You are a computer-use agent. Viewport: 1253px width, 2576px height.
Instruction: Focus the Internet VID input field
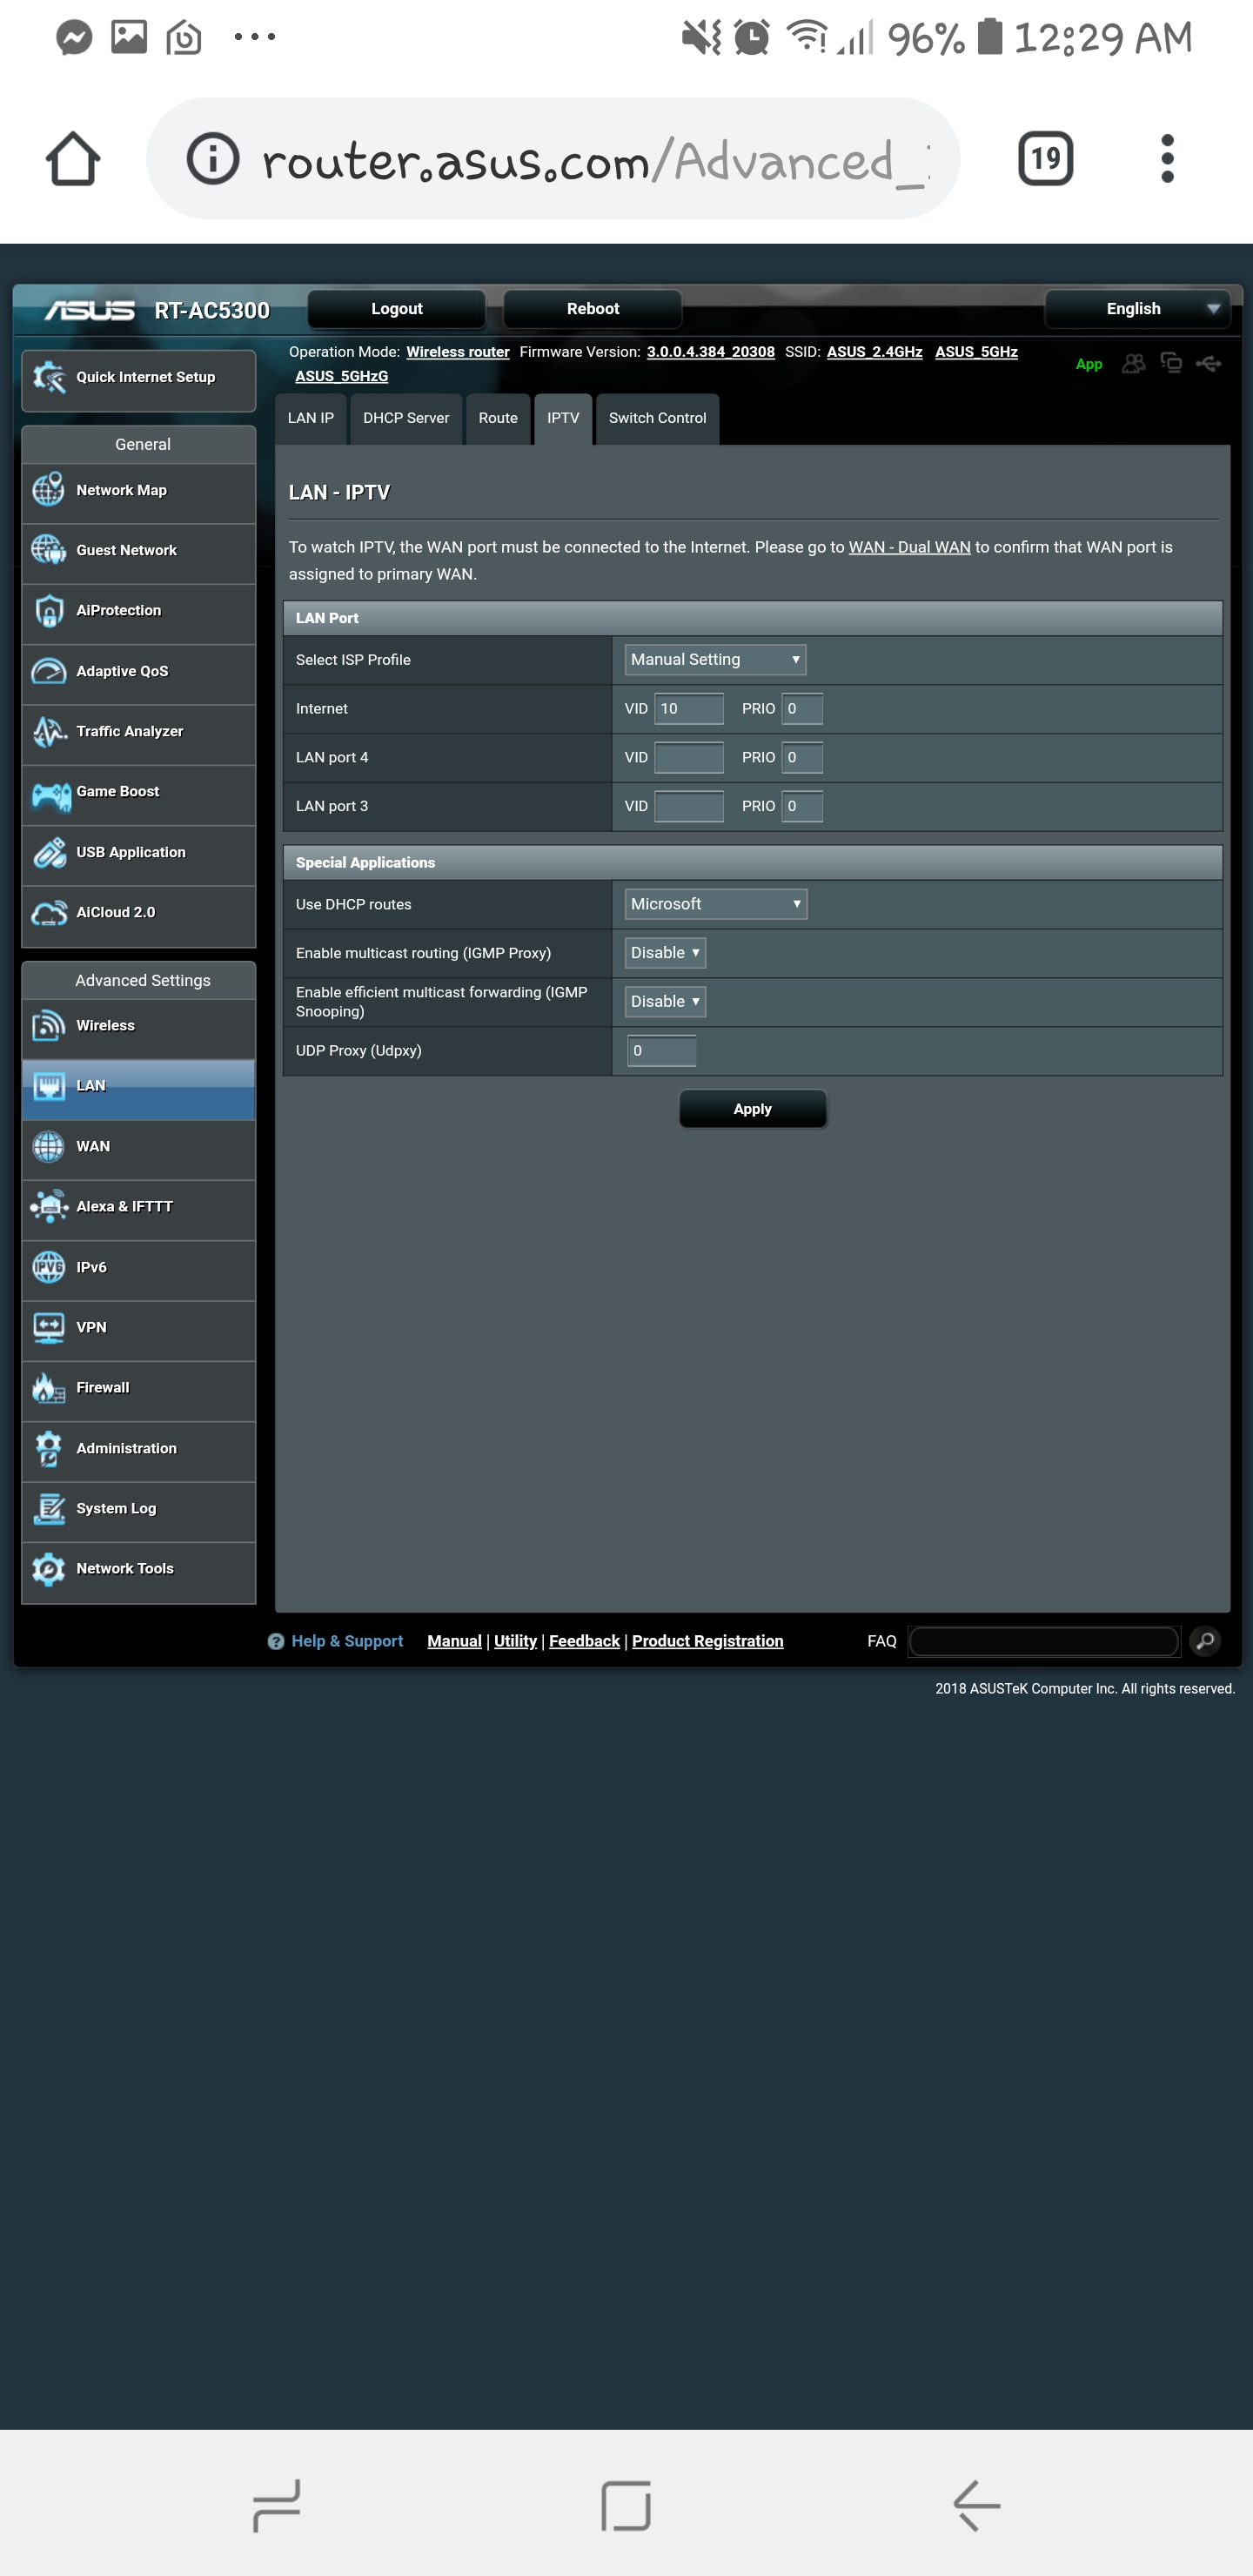[x=689, y=709]
